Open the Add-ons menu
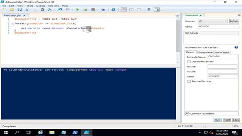This screenshot has height=136, width=242. pos(53,6)
